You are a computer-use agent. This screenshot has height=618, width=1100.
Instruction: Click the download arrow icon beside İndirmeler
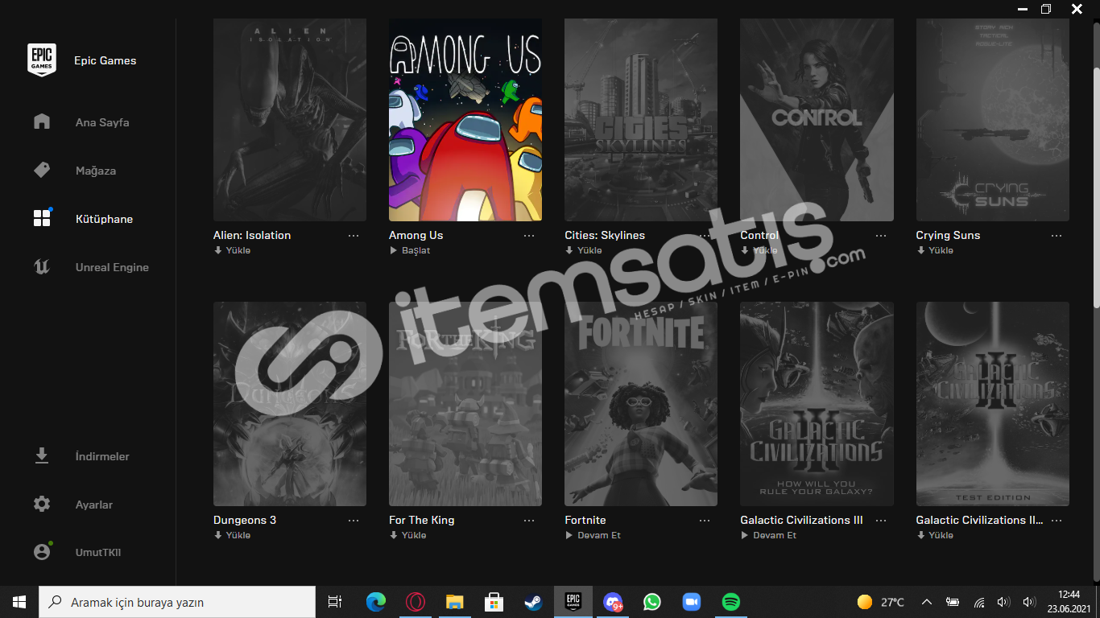(x=42, y=455)
